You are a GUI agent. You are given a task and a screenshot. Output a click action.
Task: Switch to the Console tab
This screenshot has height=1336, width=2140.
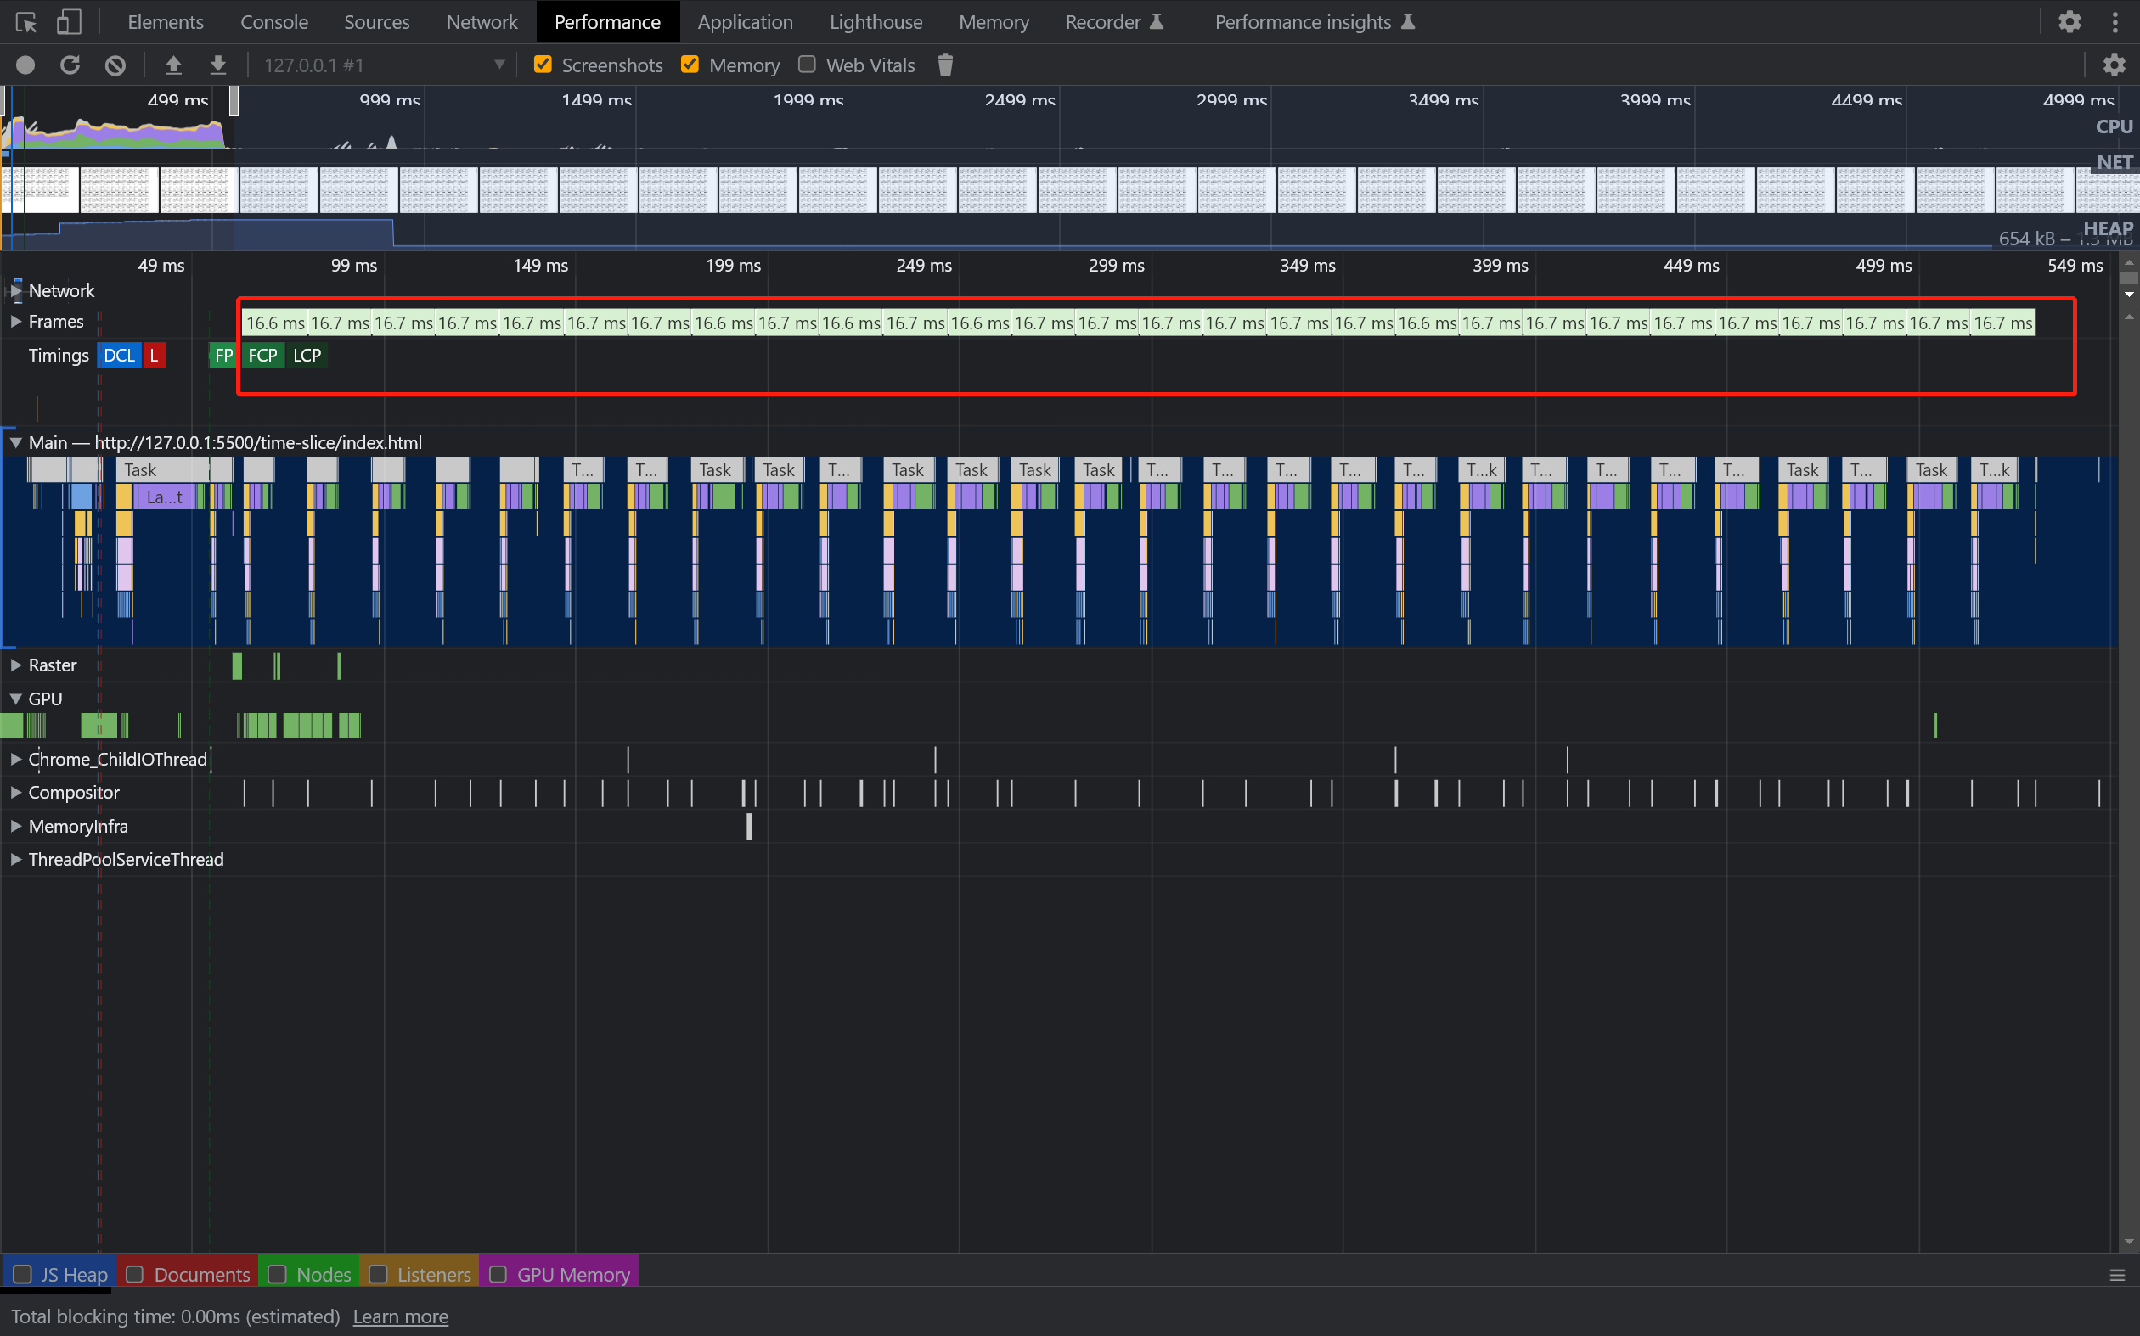274,22
